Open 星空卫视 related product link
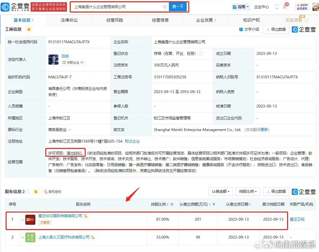319x252 pixels. [297, 219]
